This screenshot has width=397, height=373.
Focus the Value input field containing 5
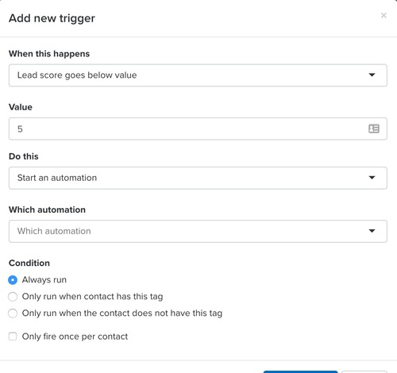click(198, 129)
